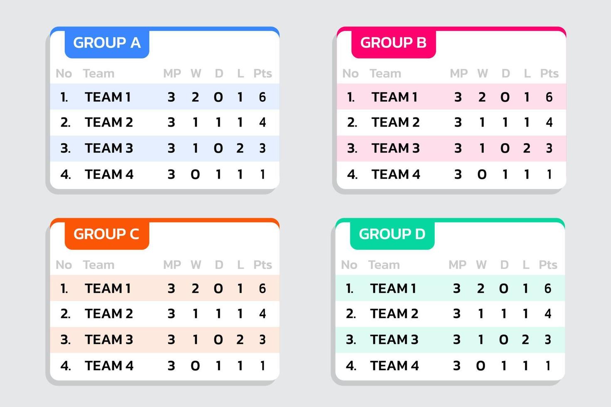Select TEAM 3 row in Group A
Viewport: 611px width, 407px height.
click(x=165, y=148)
